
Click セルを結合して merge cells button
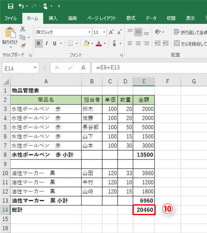point(190,44)
